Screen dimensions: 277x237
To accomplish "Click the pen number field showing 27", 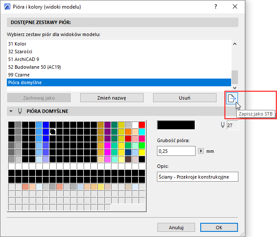I will coord(232,125).
